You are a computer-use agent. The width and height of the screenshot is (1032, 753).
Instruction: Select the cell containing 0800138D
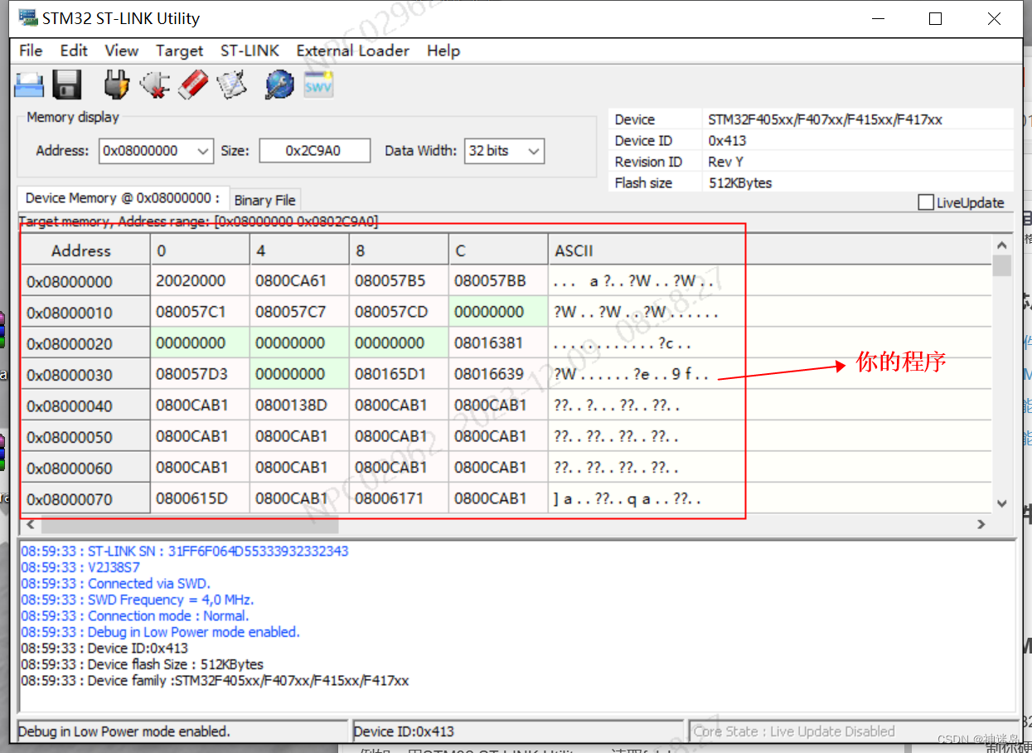pyautogui.click(x=299, y=406)
